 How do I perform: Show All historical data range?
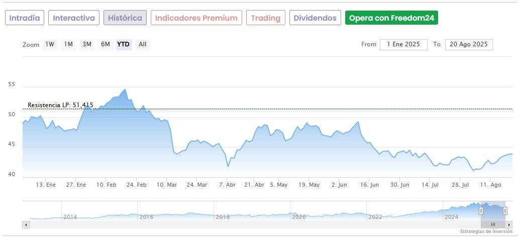[143, 44]
